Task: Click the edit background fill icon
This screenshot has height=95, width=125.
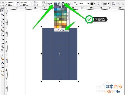Action: click(63, 4)
